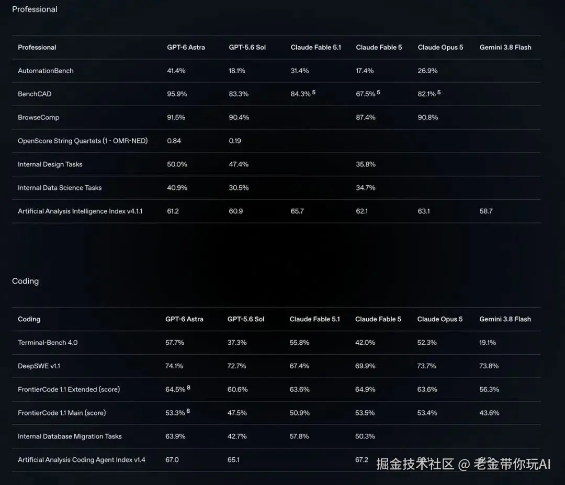Screen dimensions: 565x485
Task: Click the 53.5% FrontierCode Main value
Action: pyautogui.click(x=365, y=413)
